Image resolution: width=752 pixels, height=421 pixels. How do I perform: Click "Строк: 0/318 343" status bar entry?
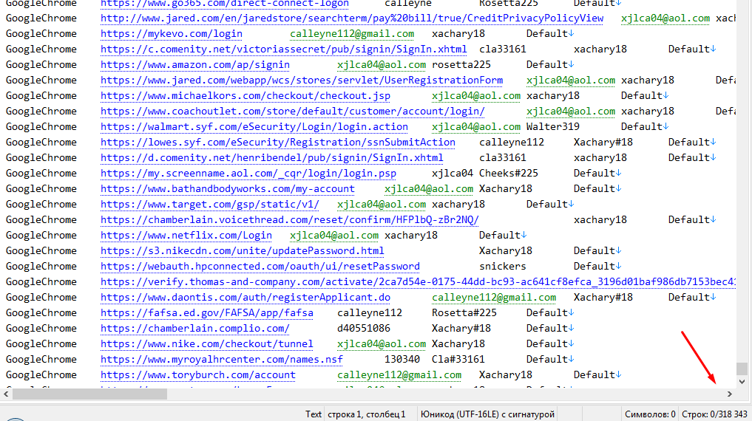[x=714, y=414]
